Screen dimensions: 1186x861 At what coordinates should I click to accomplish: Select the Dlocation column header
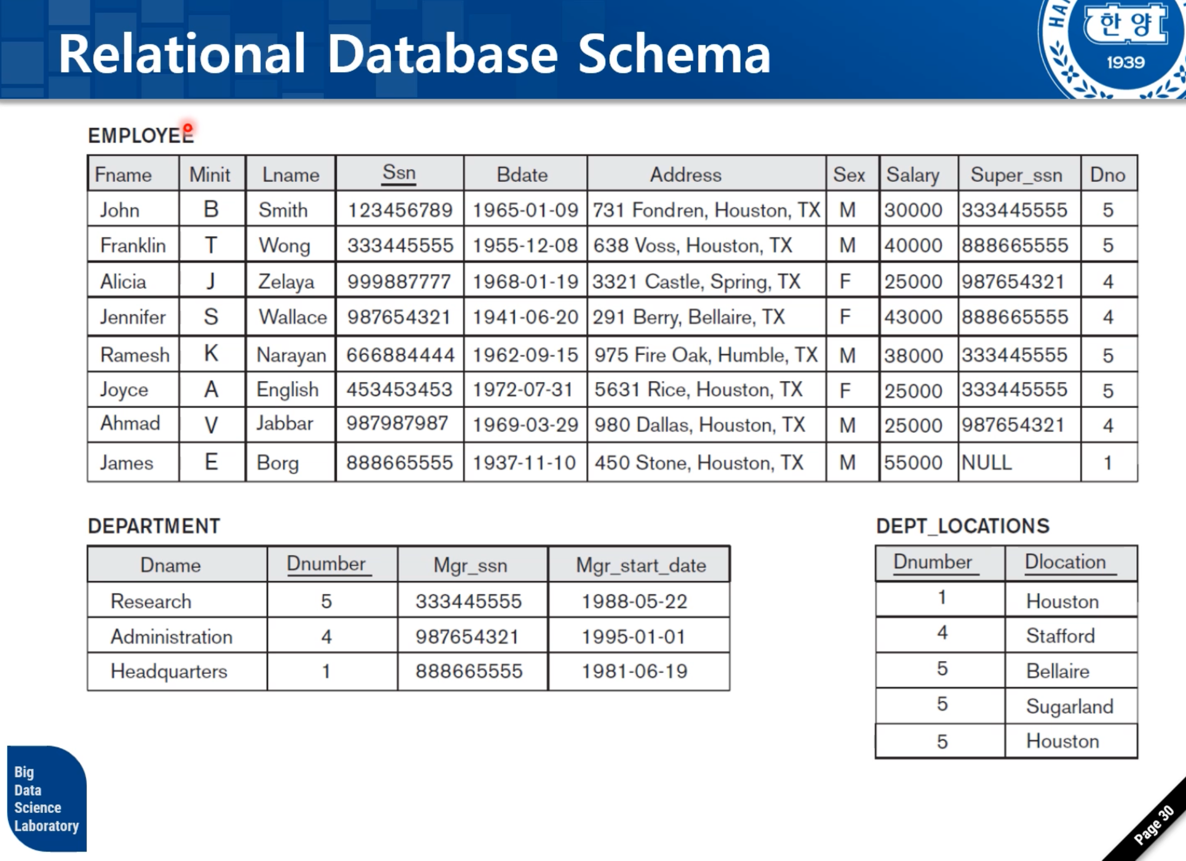[x=1065, y=562]
